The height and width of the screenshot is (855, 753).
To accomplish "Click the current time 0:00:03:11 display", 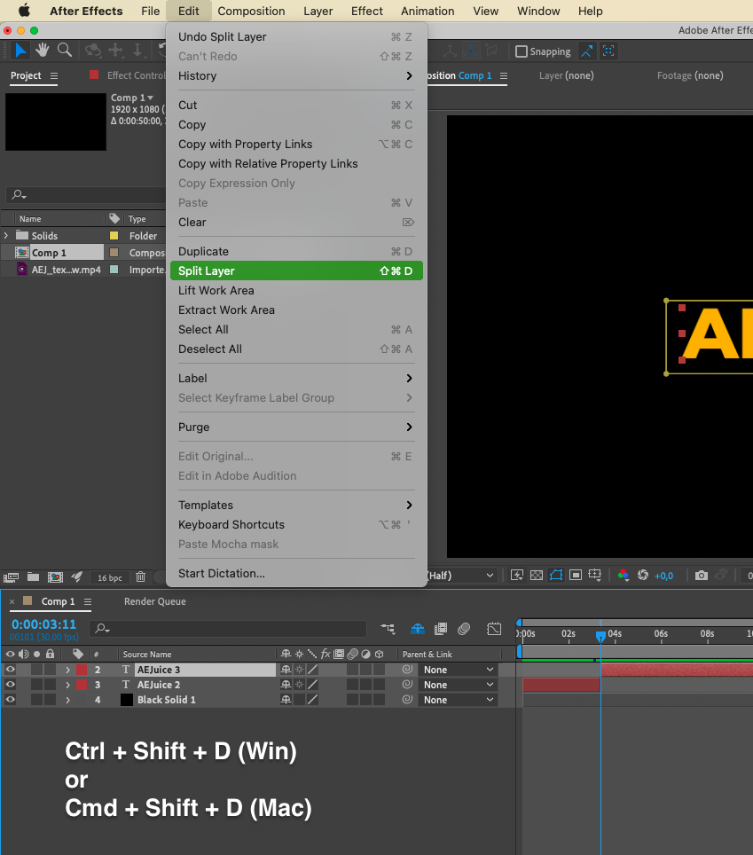I will point(43,624).
